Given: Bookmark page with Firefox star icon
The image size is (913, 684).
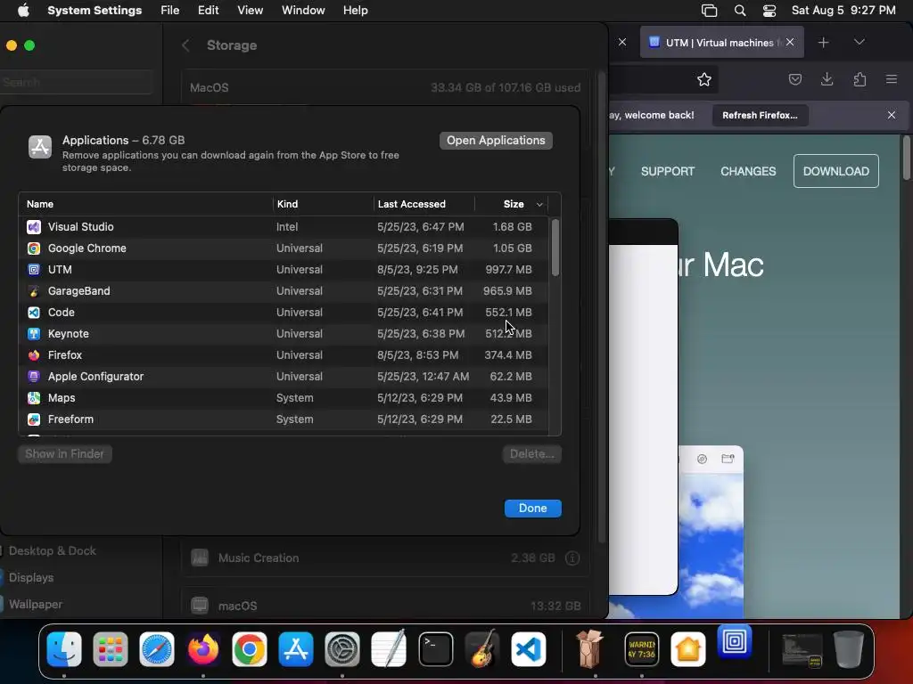Looking at the screenshot, I should [704, 79].
